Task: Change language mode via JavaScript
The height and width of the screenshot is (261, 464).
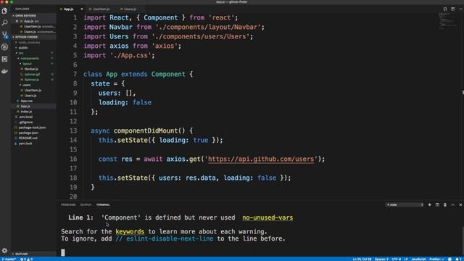Action: coord(418,260)
